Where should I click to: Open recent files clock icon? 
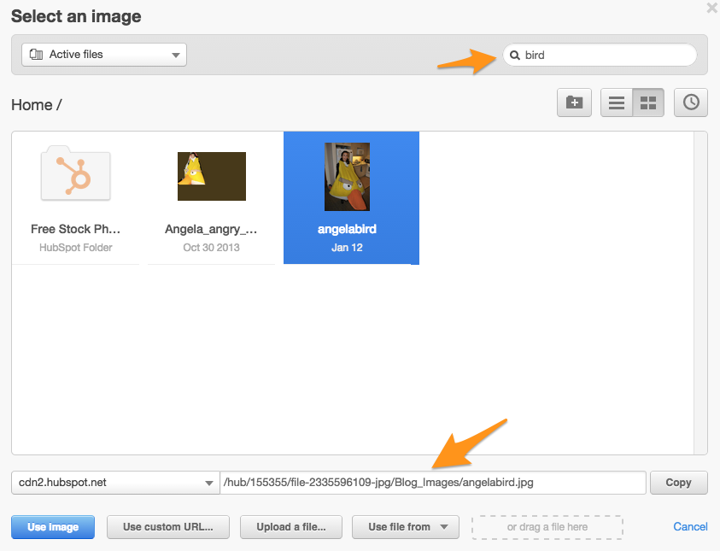click(691, 103)
